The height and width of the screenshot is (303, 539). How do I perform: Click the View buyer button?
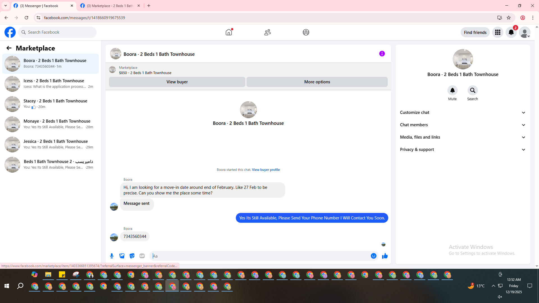point(177,82)
